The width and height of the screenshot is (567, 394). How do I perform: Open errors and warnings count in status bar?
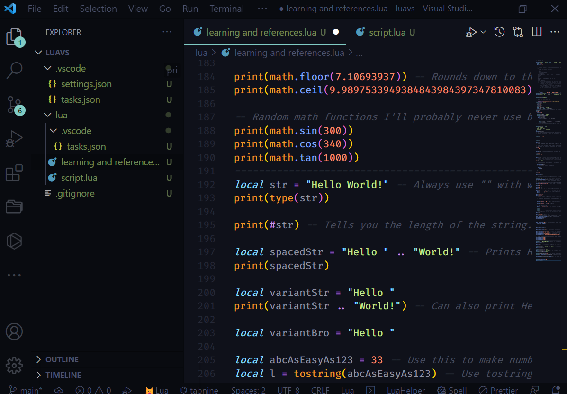(93, 390)
